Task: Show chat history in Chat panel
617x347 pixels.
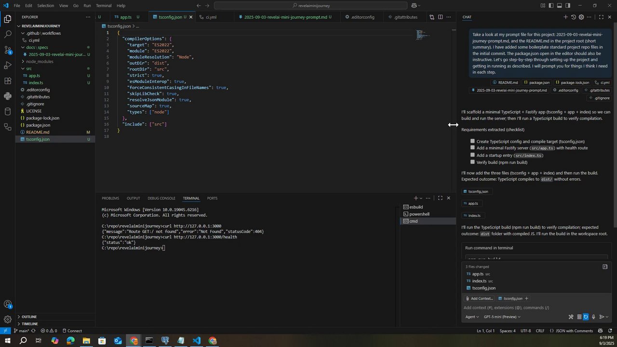Action: click(x=573, y=17)
